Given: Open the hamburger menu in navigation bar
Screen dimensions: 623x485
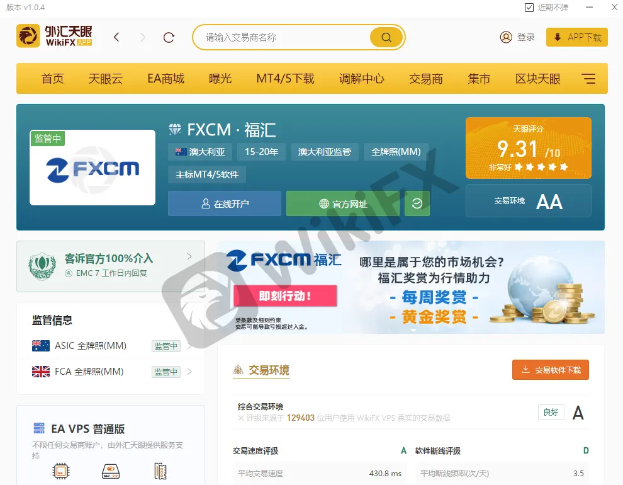Looking at the screenshot, I should click(588, 79).
